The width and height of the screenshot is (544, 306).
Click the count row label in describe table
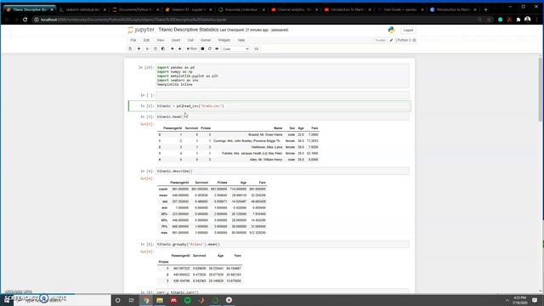[x=163, y=189]
